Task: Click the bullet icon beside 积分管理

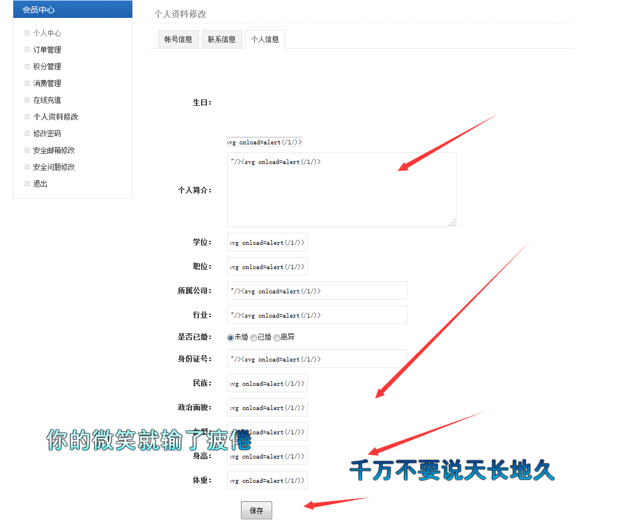Action: tap(27, 66)
